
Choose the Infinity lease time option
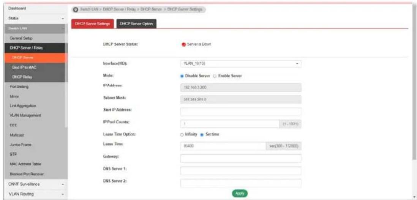pos(182,135)
